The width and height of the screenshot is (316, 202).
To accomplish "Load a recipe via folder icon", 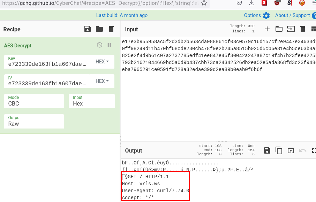I will [99, 29].
